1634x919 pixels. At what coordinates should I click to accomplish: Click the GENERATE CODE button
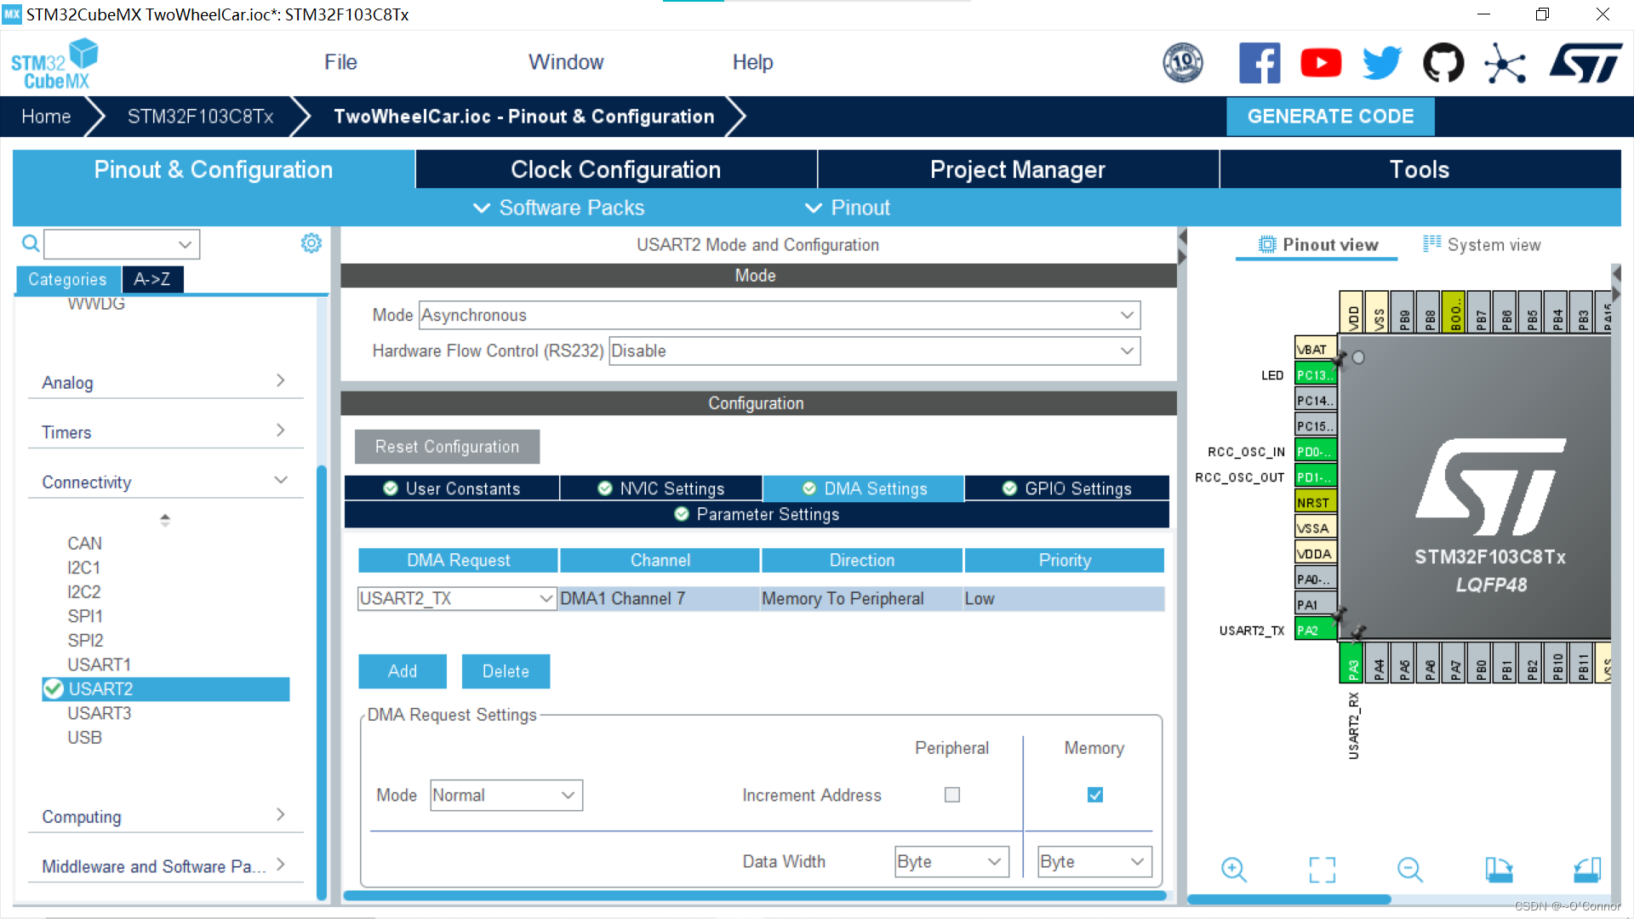coord(1330,117)
